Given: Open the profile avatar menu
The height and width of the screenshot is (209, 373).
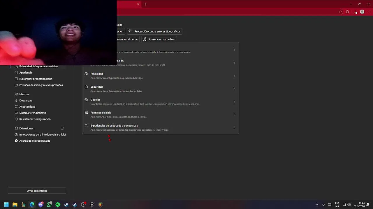Looking at the screenshot, I should (x=362, y=12).
